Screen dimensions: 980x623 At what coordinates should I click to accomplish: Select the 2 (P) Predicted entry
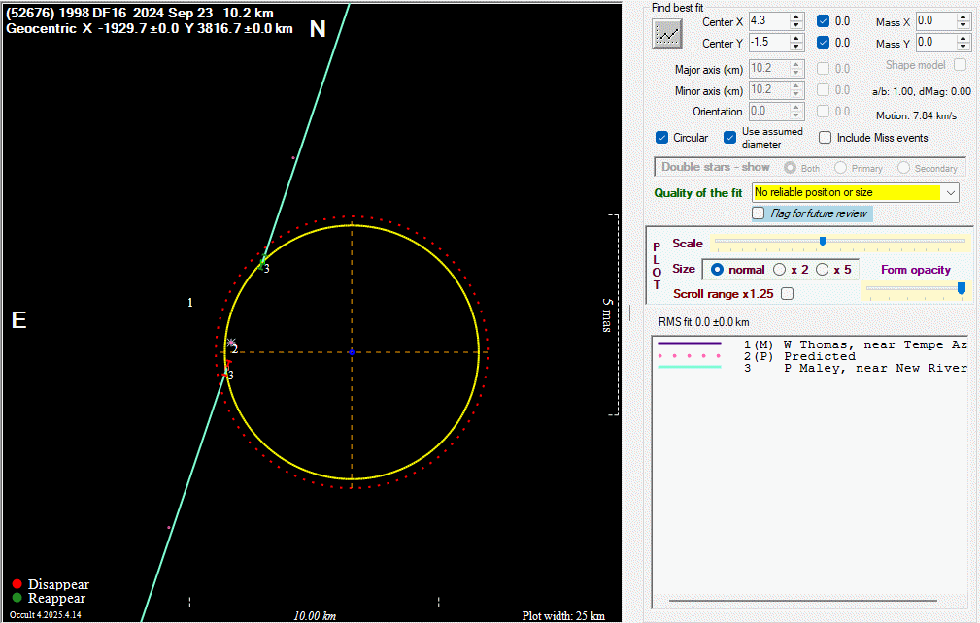pyautogui.click(x=811, y=356)
